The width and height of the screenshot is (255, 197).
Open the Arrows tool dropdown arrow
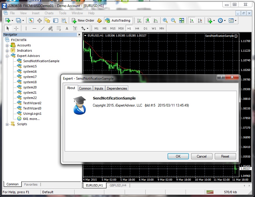pyautogui.click(x=87, y=29)
